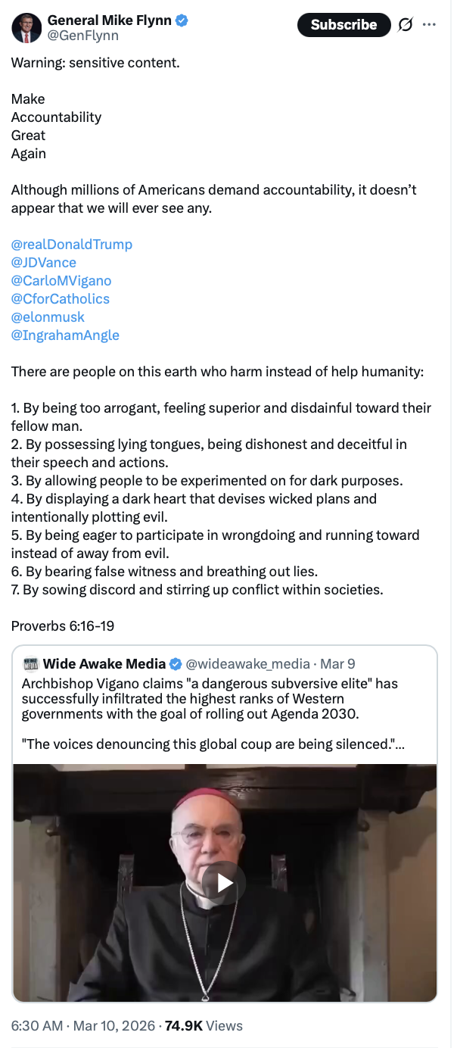
Task: Click the verified badge beside General Mike Flynn
Action: 182,20
